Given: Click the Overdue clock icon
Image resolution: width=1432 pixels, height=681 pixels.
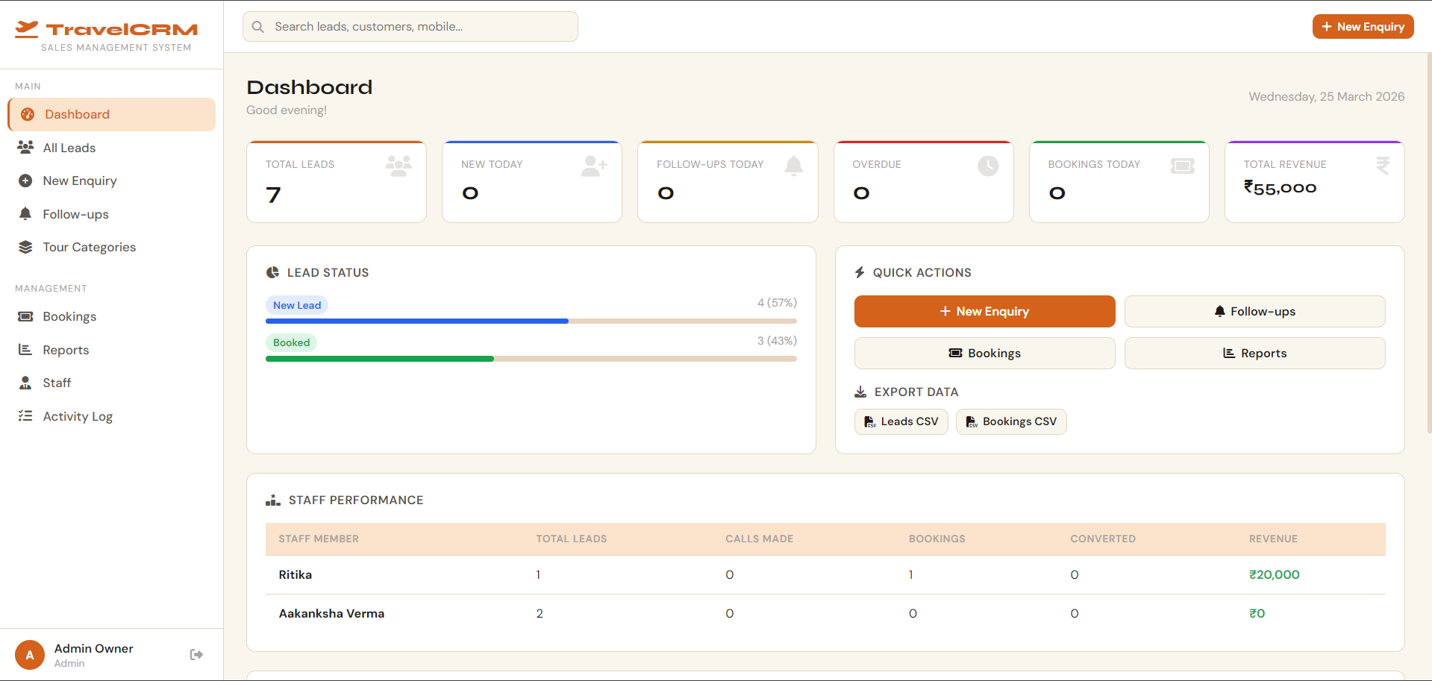Looking at the screenshot, I should [x=988, y=166].
